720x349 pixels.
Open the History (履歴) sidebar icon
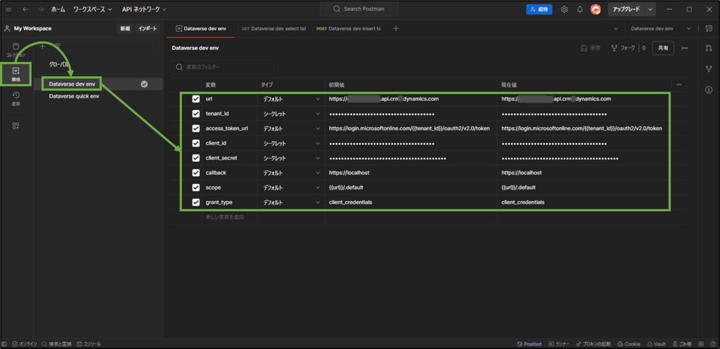click(x=16, y=98)
